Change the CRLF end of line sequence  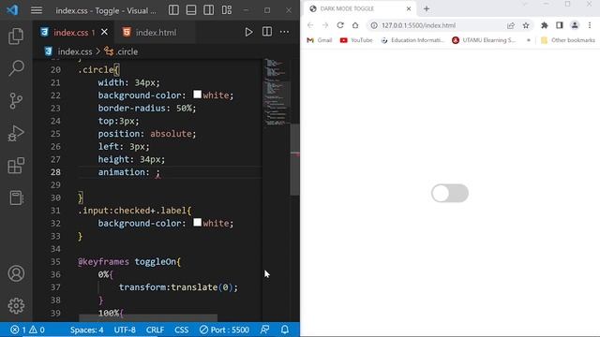click(155, 330)
